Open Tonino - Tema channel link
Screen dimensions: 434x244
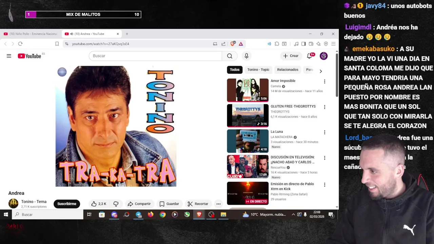[x=34, y=202]
